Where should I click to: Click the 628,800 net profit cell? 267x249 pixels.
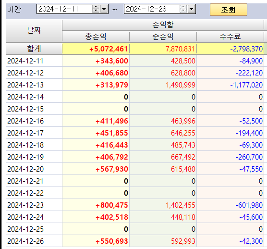[x=163, y=73]
